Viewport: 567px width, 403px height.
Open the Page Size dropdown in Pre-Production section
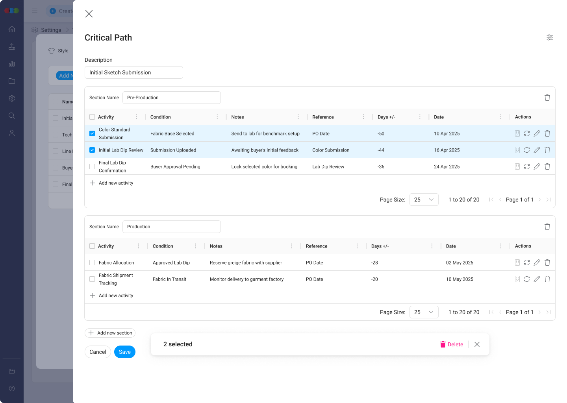click(x=424, y=200)
